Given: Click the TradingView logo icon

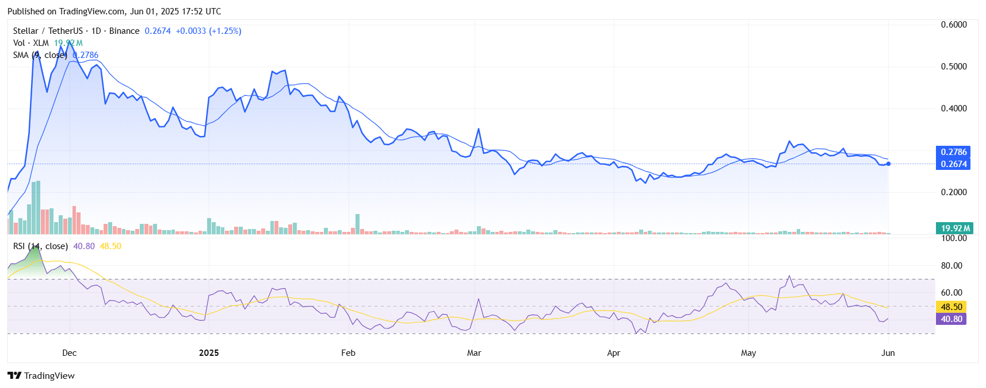Looking at the screenshot, I should pyautogui.click(x=14, y=375).
